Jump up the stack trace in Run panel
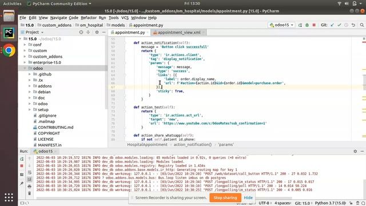 pos(29,159)
